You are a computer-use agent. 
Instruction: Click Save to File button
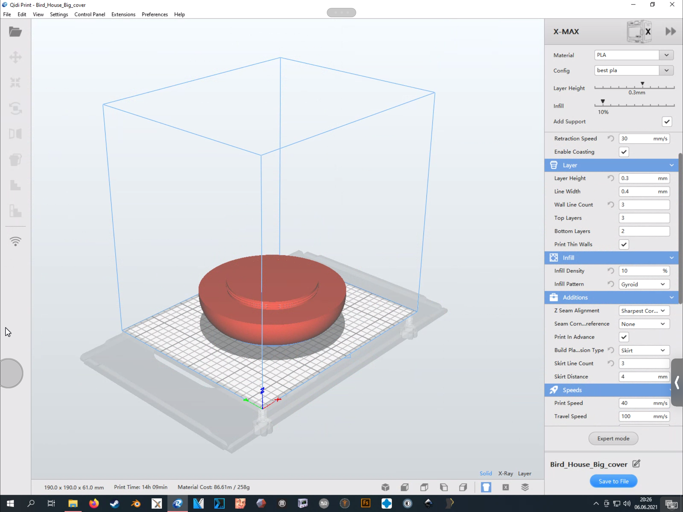point(613,481)
